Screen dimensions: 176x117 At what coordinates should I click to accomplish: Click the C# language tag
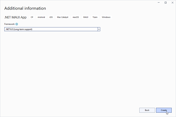click(x=32, y=17)
